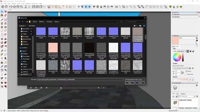Activate the Walk footprints tool

coord(2,78)
